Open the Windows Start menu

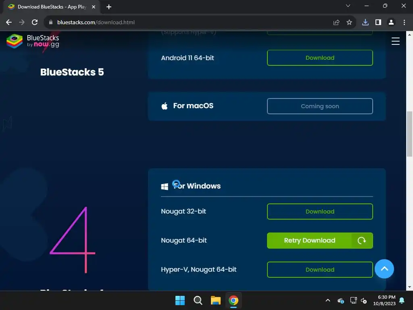(180, 300)
